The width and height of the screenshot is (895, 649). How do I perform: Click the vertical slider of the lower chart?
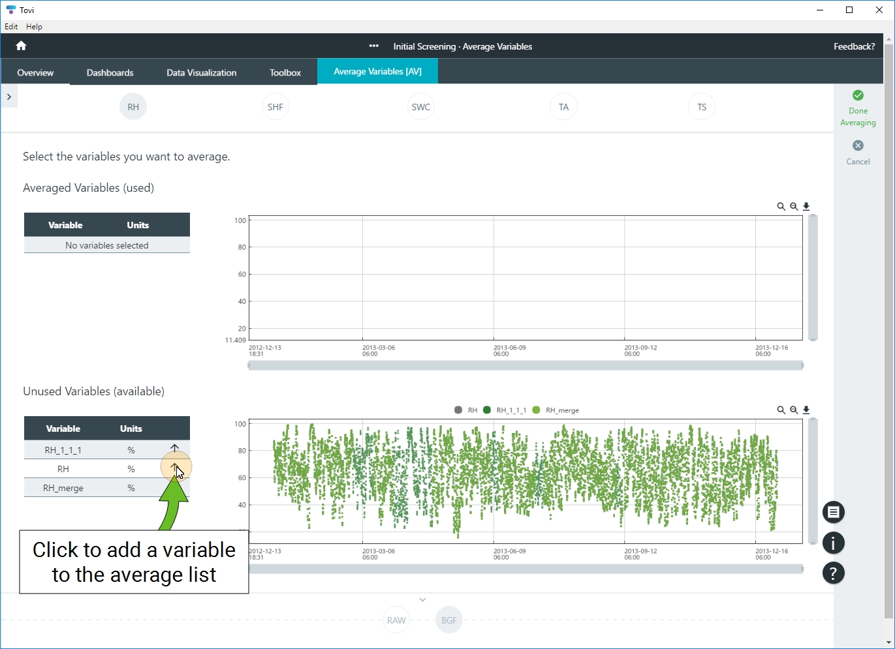(x=813, y=481)
